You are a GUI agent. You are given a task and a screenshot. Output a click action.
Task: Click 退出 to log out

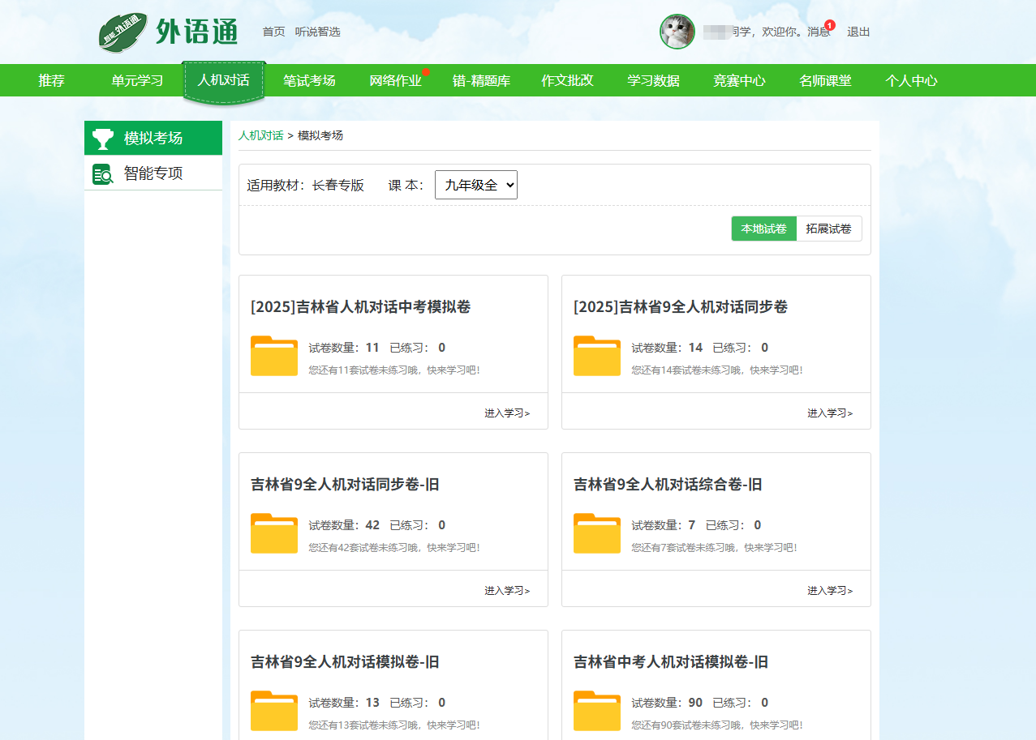coord(858,32)
